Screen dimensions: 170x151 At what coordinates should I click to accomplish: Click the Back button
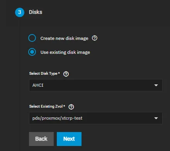[x=41, y=139]
